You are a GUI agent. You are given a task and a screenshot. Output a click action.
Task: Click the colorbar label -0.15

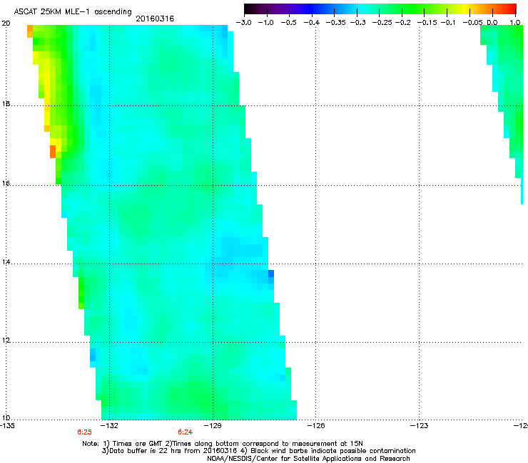(x=427, y=23)
